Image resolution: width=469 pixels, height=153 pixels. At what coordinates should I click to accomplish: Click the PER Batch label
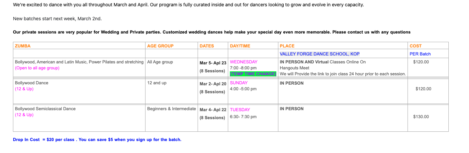tap(420, 54)
